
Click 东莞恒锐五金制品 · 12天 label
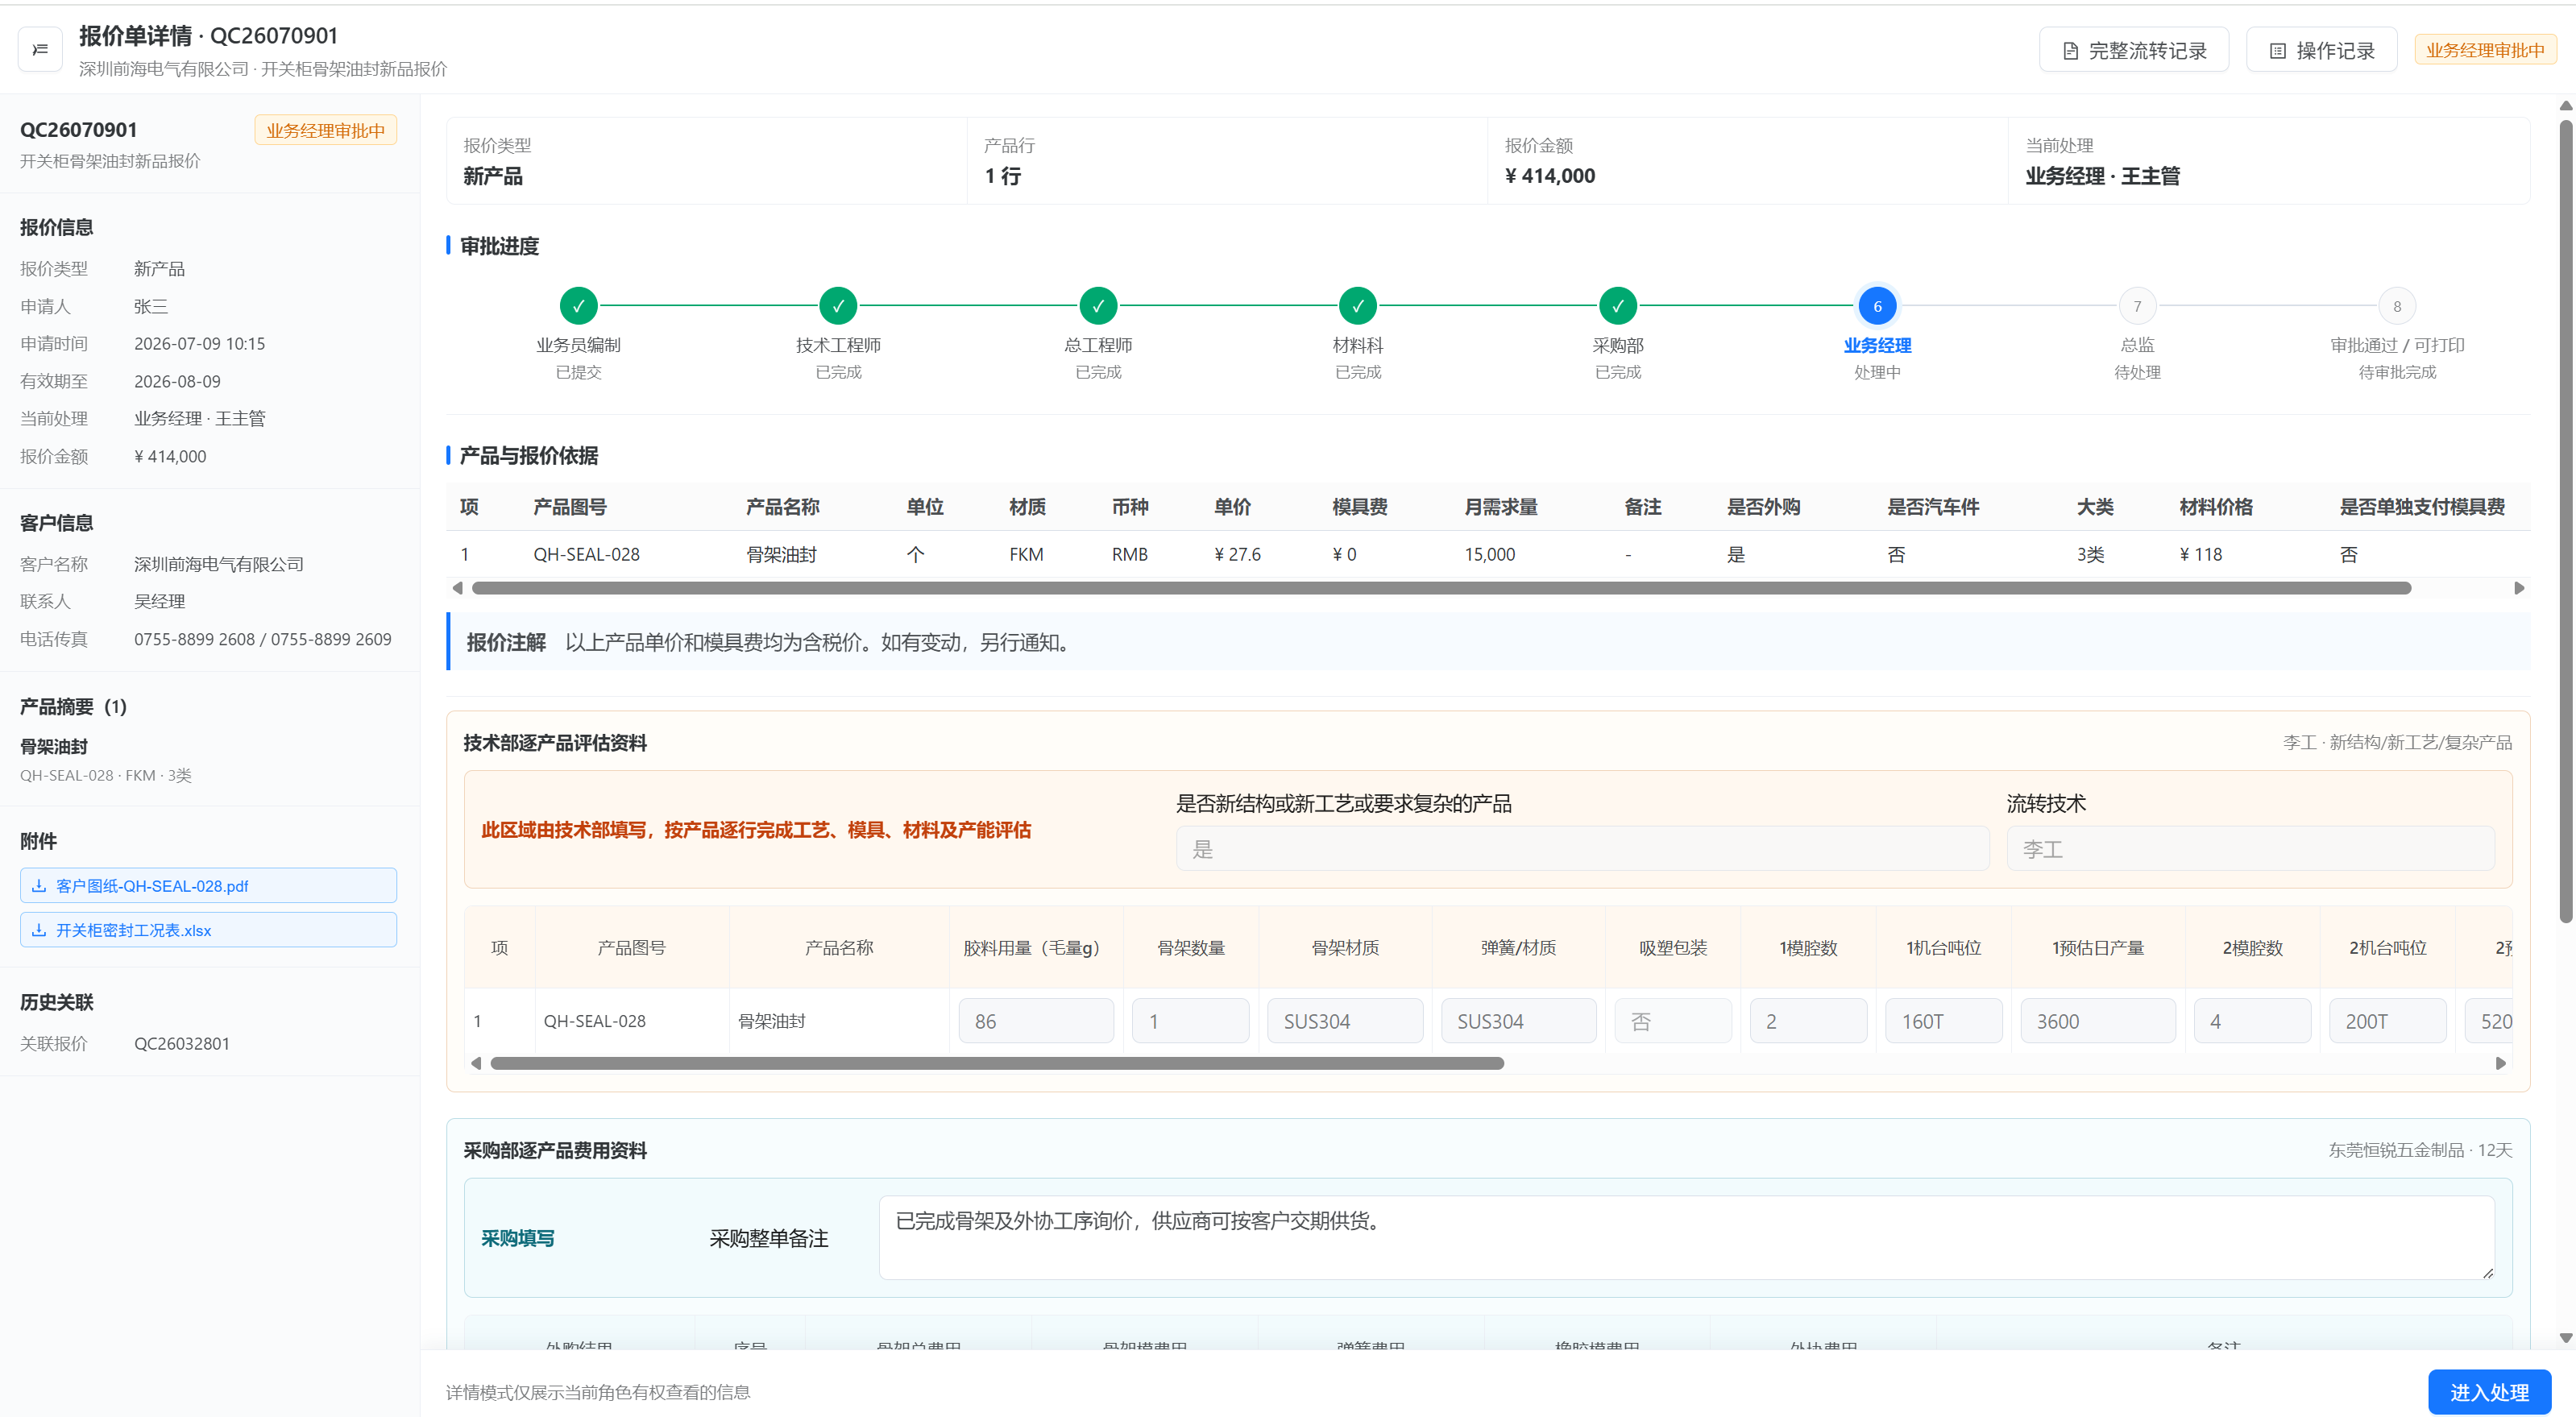click(x=2420, y=1150)
